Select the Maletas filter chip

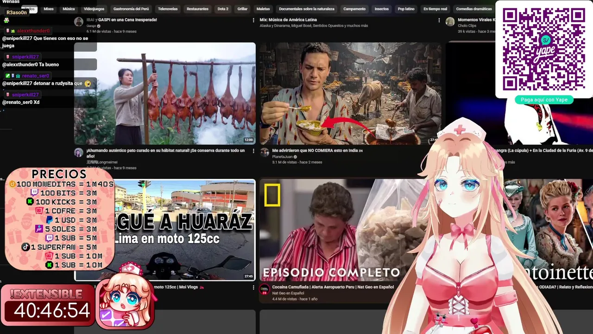click(x=263, y=9)
